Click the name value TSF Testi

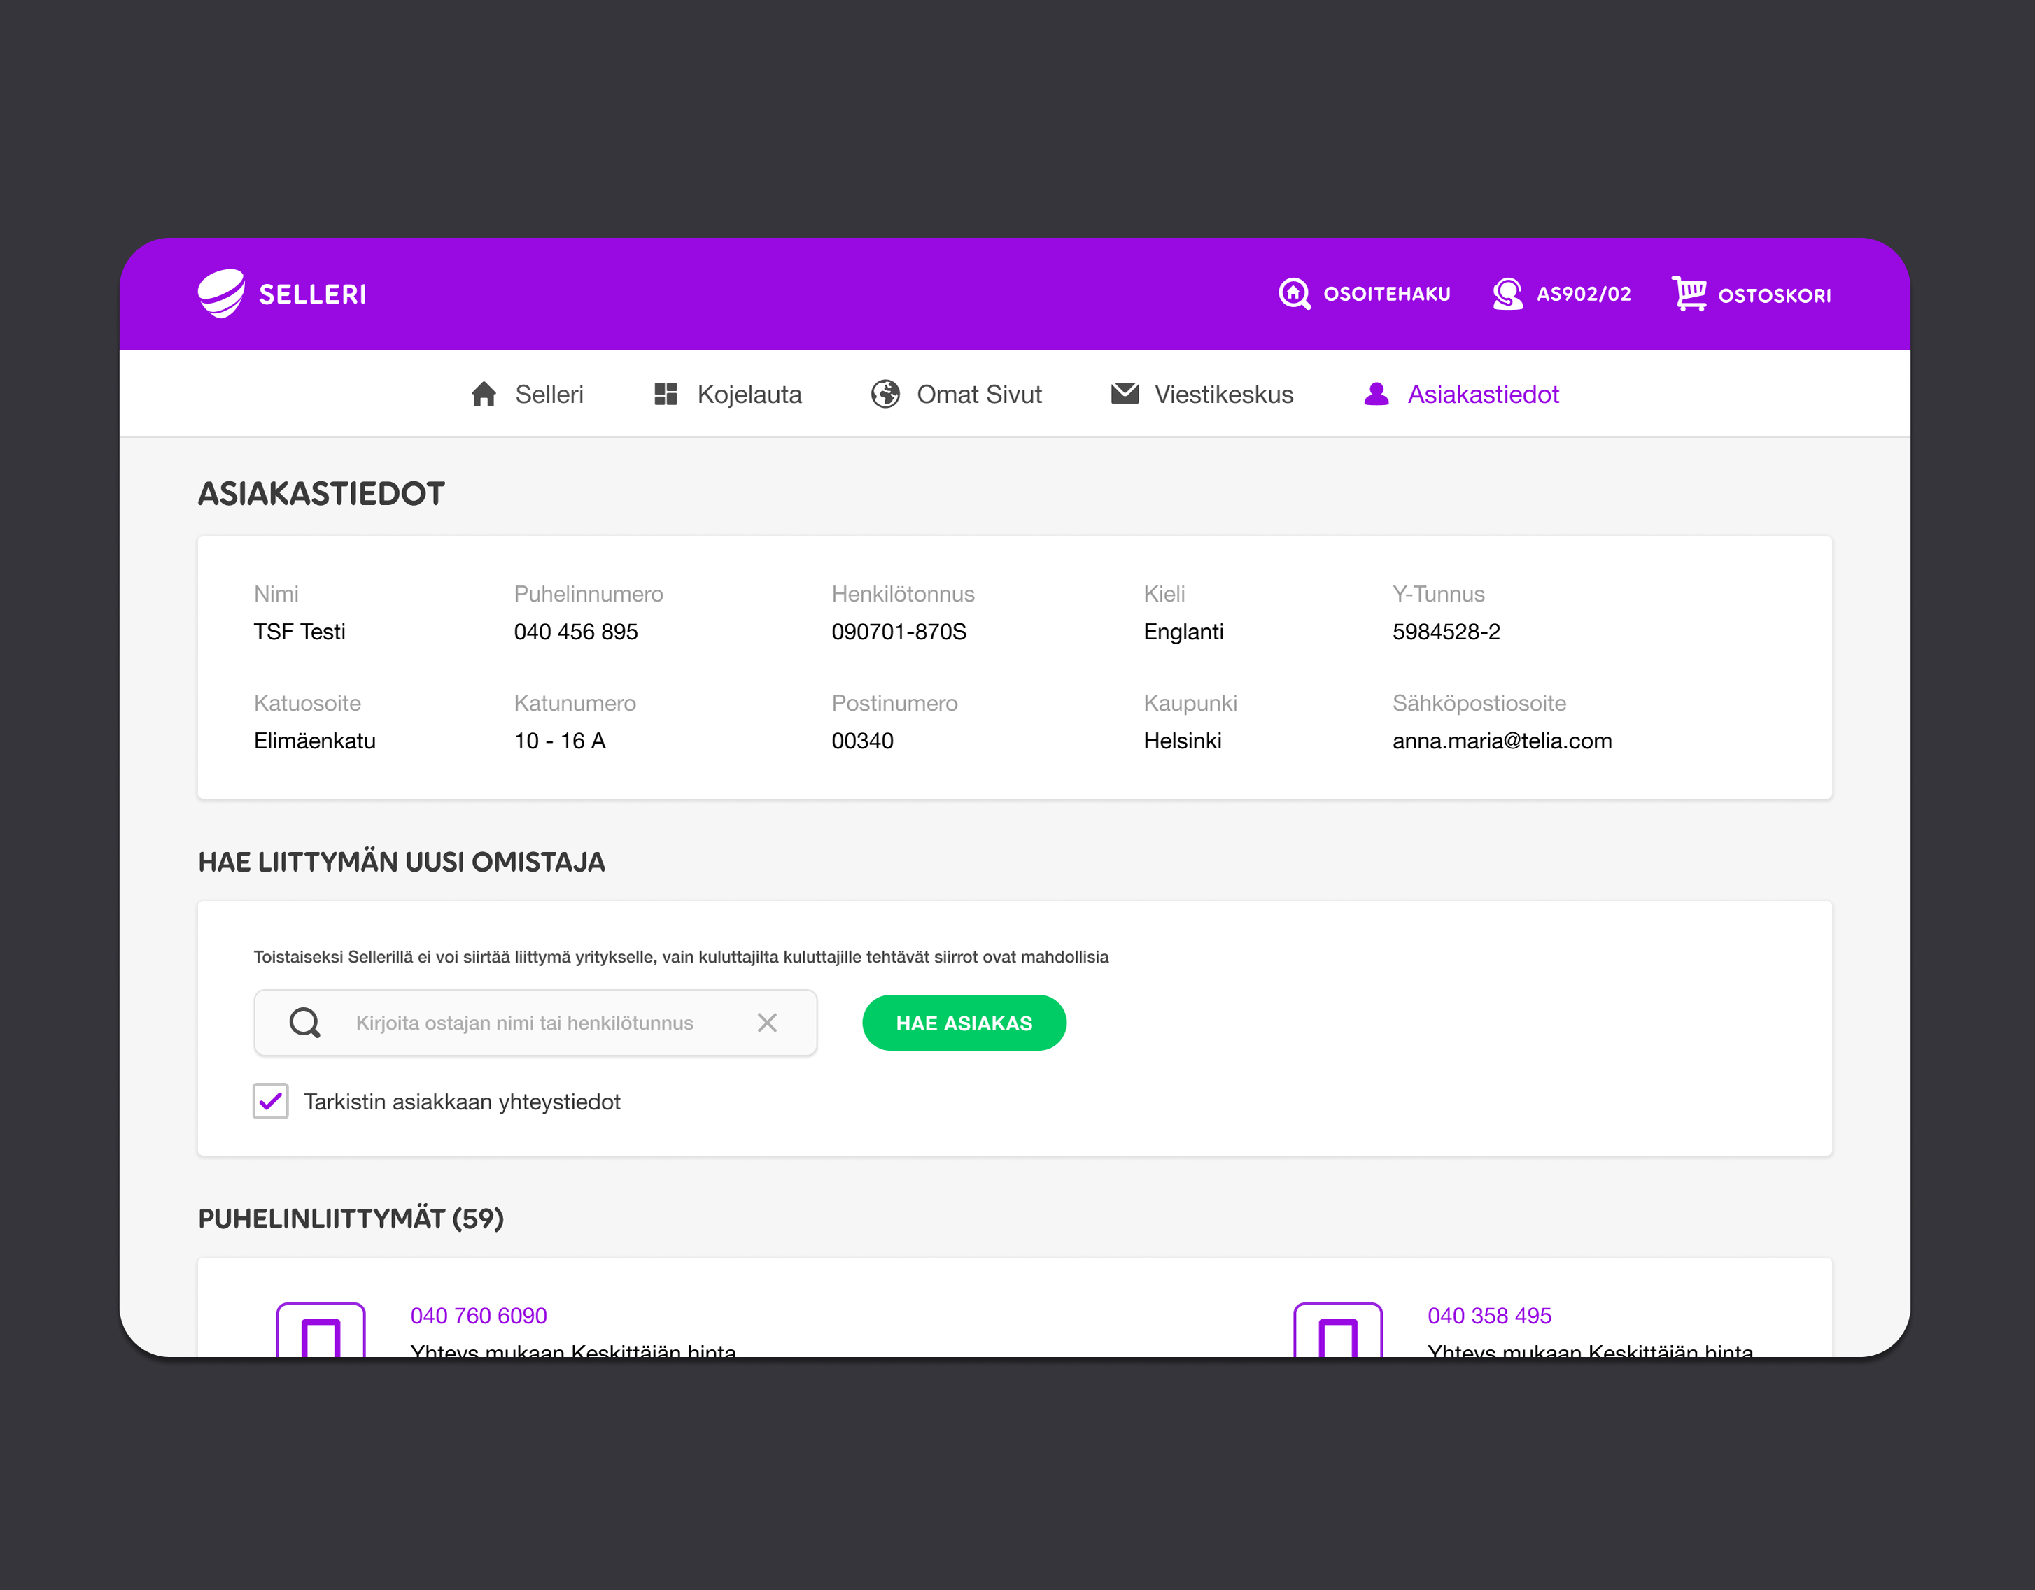pyautogui.click(x=299, y=632)
